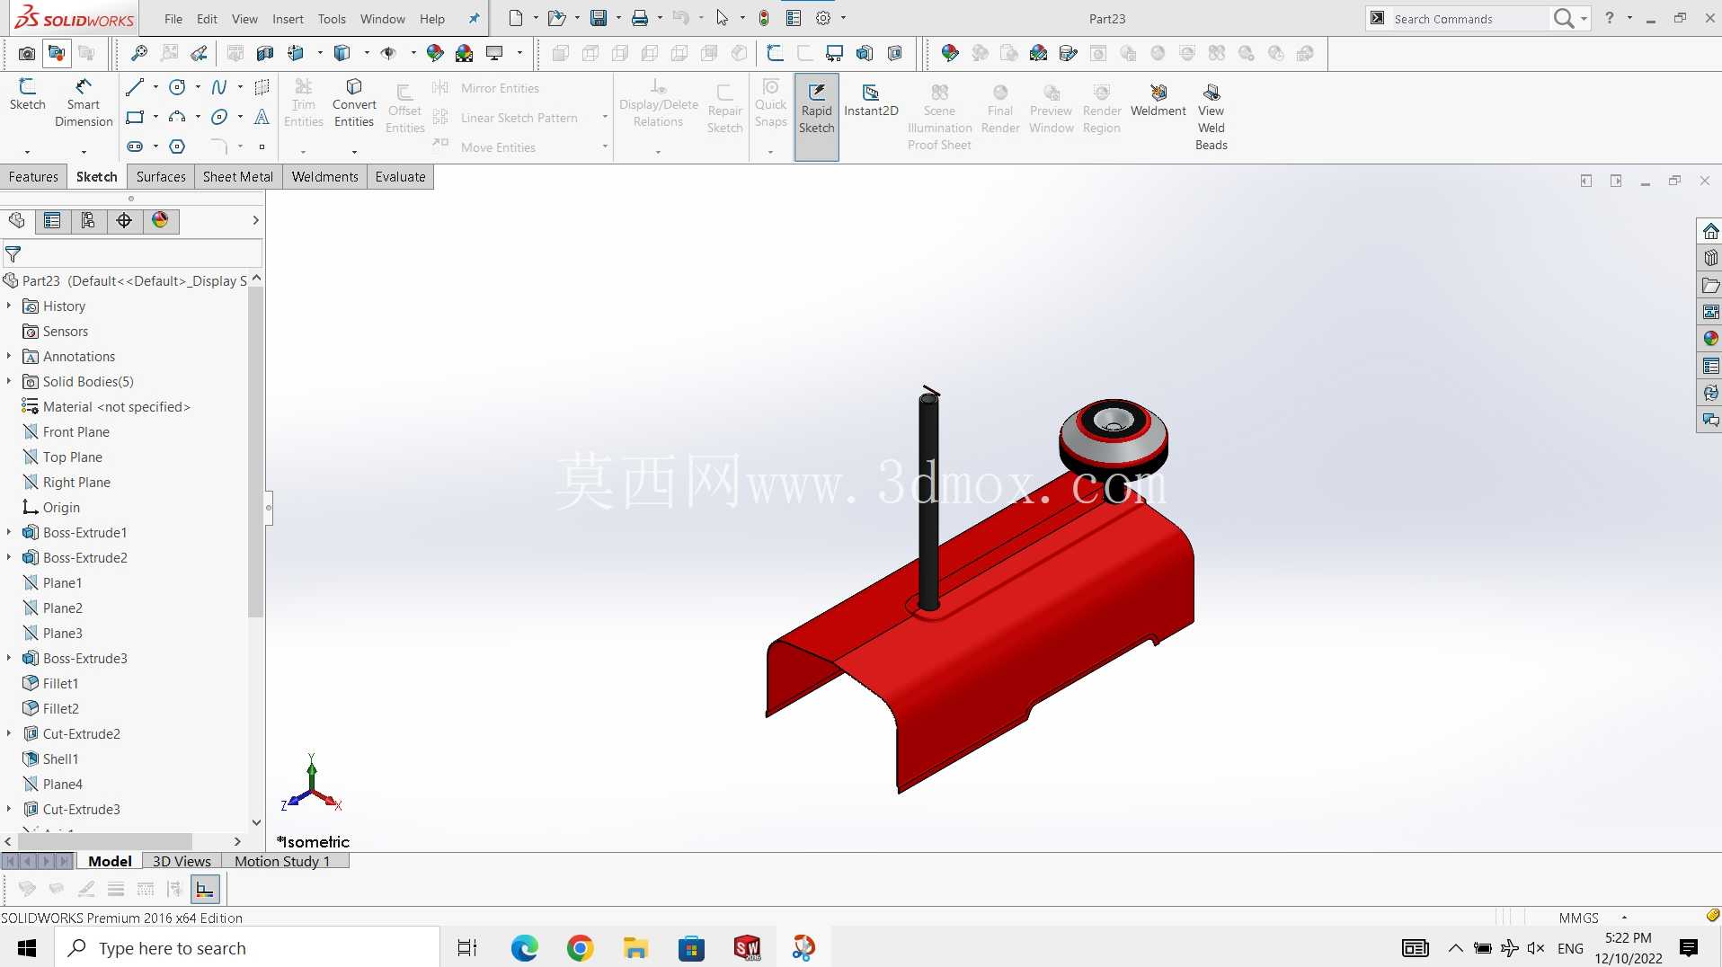Expand Solid Bodies(5) node
Screen dimensions: 1722x967
click(9, 382)
